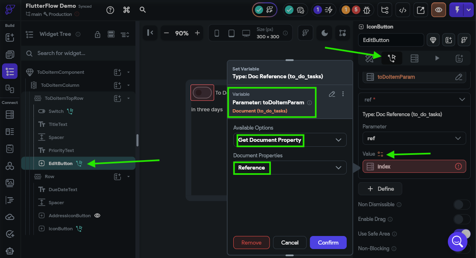Select tablet device preview
This screenshot has width=476, height=258.
[x=231, y=33]
